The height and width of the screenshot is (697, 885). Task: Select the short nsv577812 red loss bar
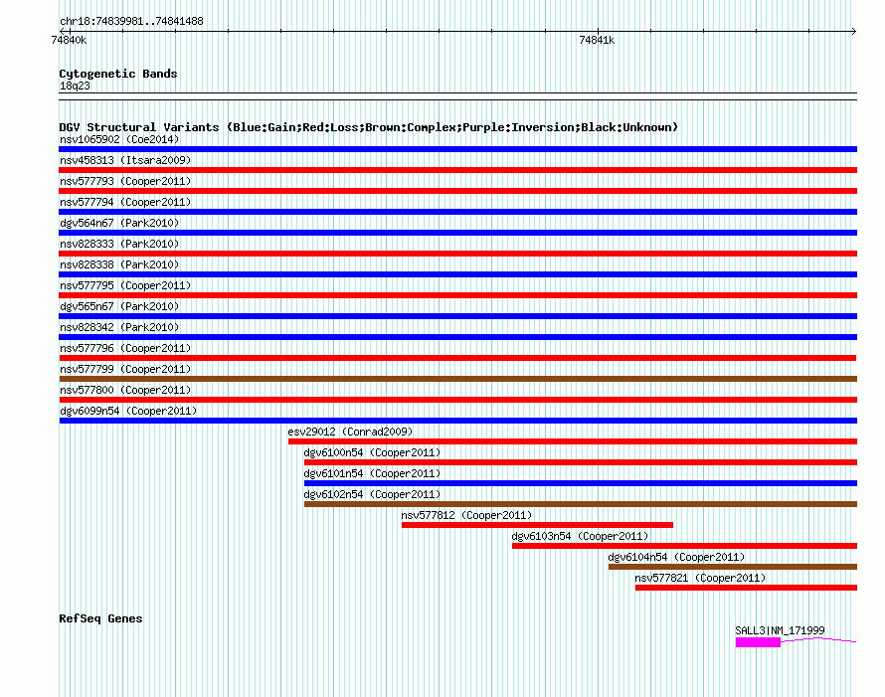point(537,525)
